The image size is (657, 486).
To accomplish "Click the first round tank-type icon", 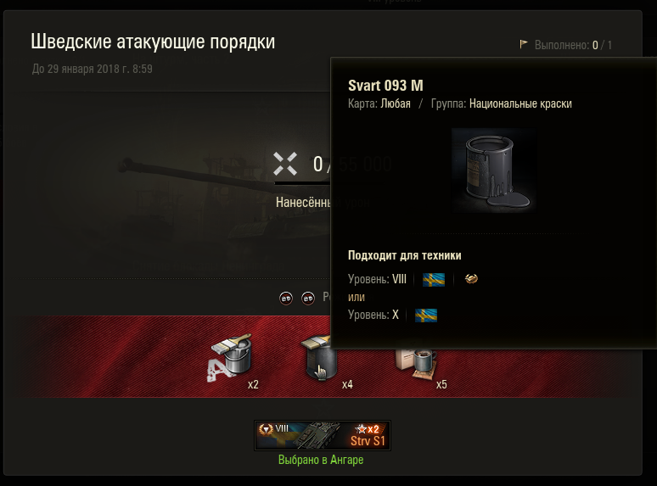I will coord(286,298).
